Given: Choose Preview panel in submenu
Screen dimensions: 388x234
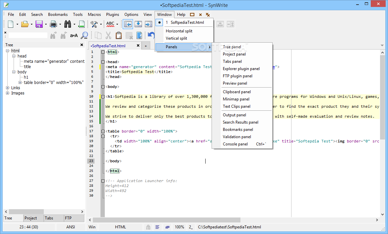Looking at the screenshot, I should pyautogui.click(x=242, y=83).
